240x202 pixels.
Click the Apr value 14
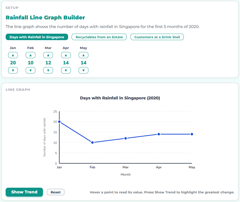point(66,63)
